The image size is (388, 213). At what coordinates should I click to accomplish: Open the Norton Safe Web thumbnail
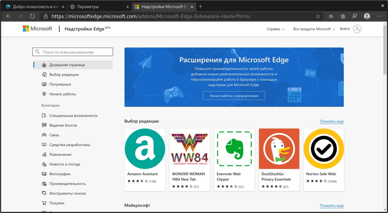[x=324, y=149]
